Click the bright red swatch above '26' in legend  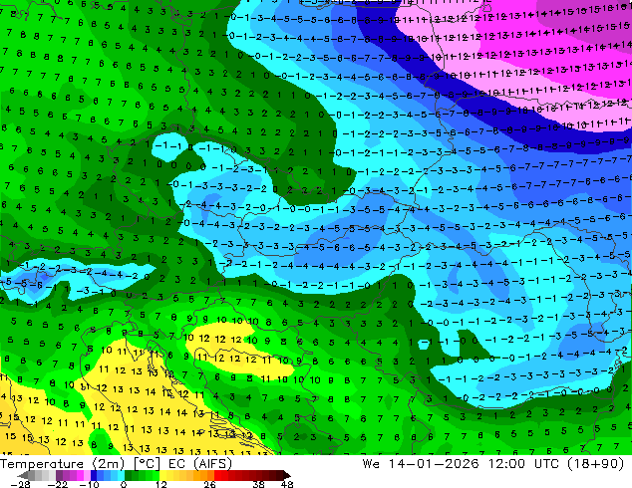[x=217, y=475]
